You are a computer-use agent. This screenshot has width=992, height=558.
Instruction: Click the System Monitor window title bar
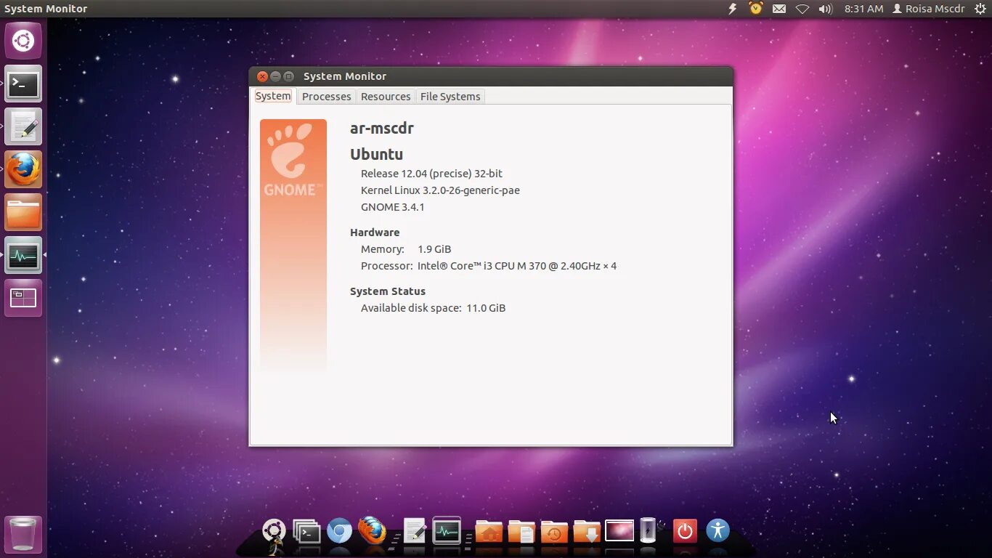point(491,76)
